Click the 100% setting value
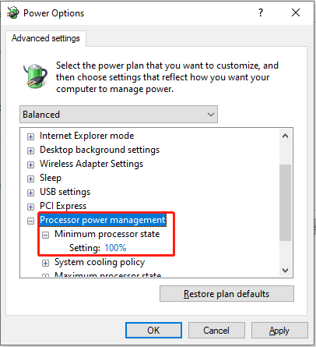Image resolution: width=316 pixels, height=347 pixels. (115, 248)
